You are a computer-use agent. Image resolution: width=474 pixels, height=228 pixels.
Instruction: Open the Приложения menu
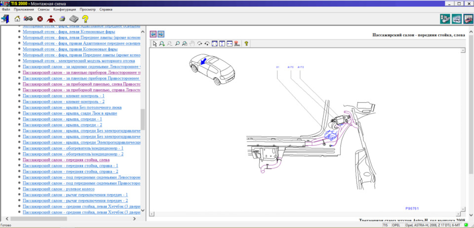[24, 9]
